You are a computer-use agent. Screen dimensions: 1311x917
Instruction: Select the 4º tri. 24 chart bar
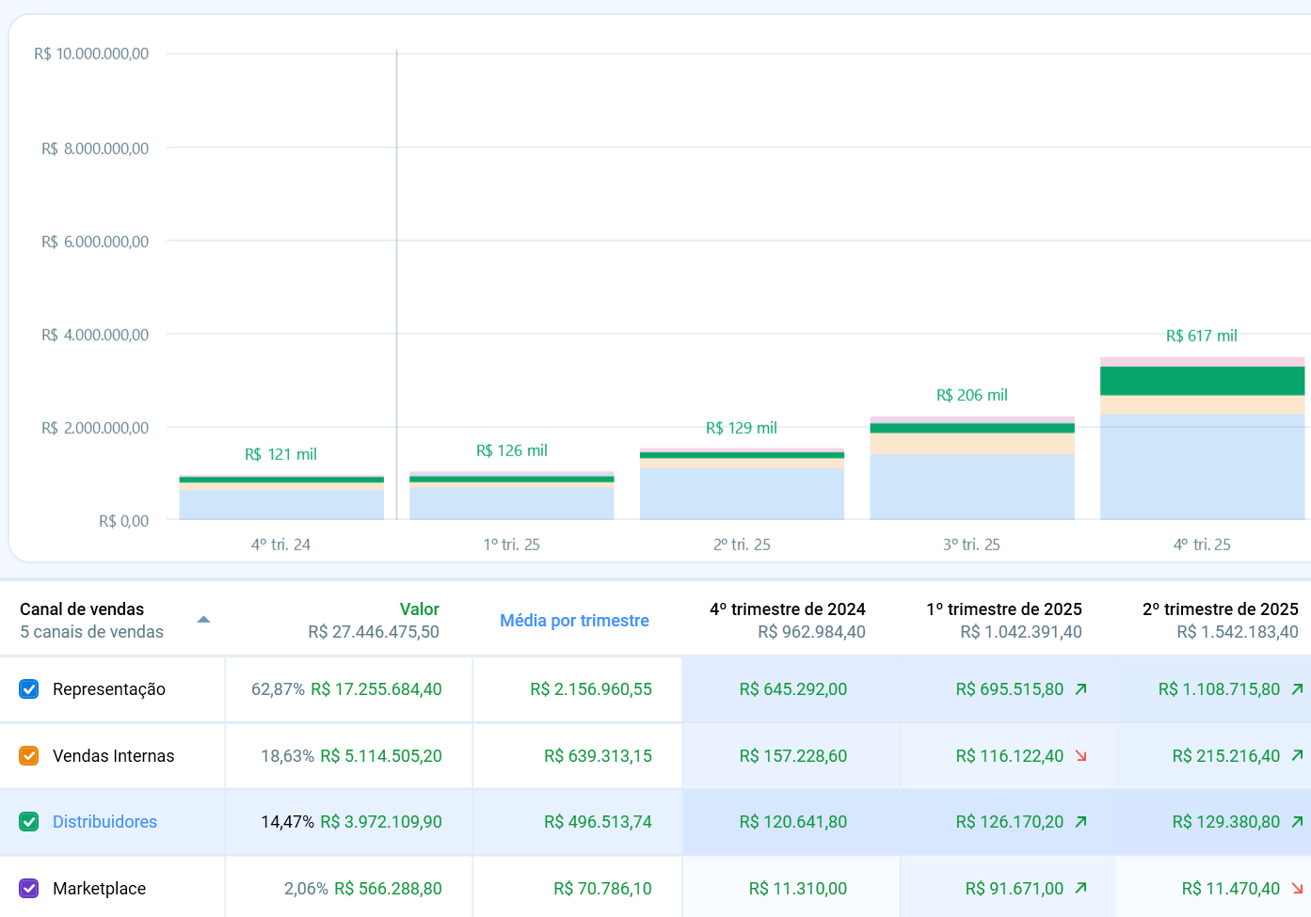[x=281, y=498]
